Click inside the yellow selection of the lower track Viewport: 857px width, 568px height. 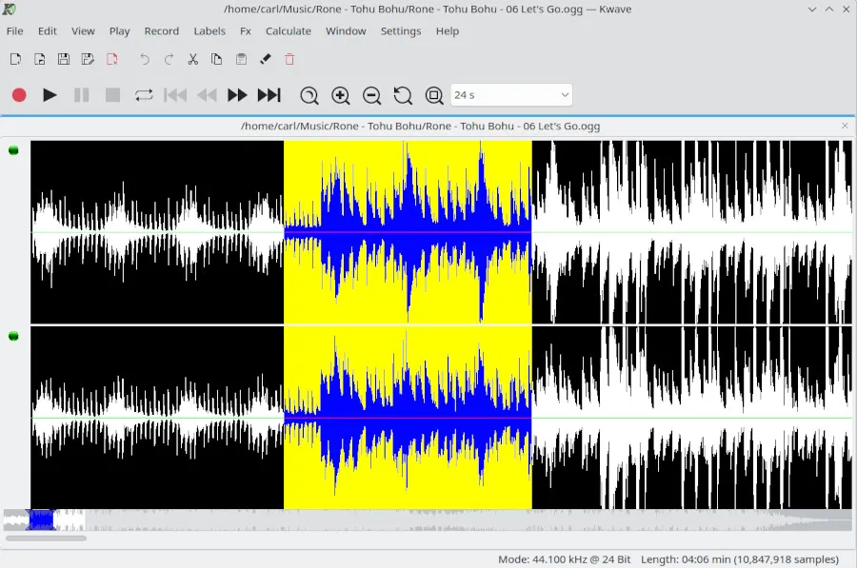pyautogui.click(x=408, y=418)
